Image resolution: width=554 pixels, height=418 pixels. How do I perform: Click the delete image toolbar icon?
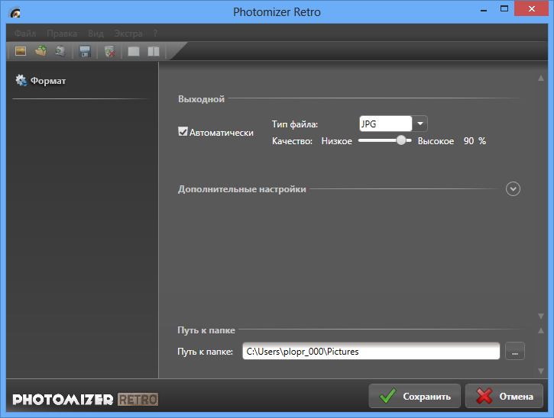[x=110, y=52]
